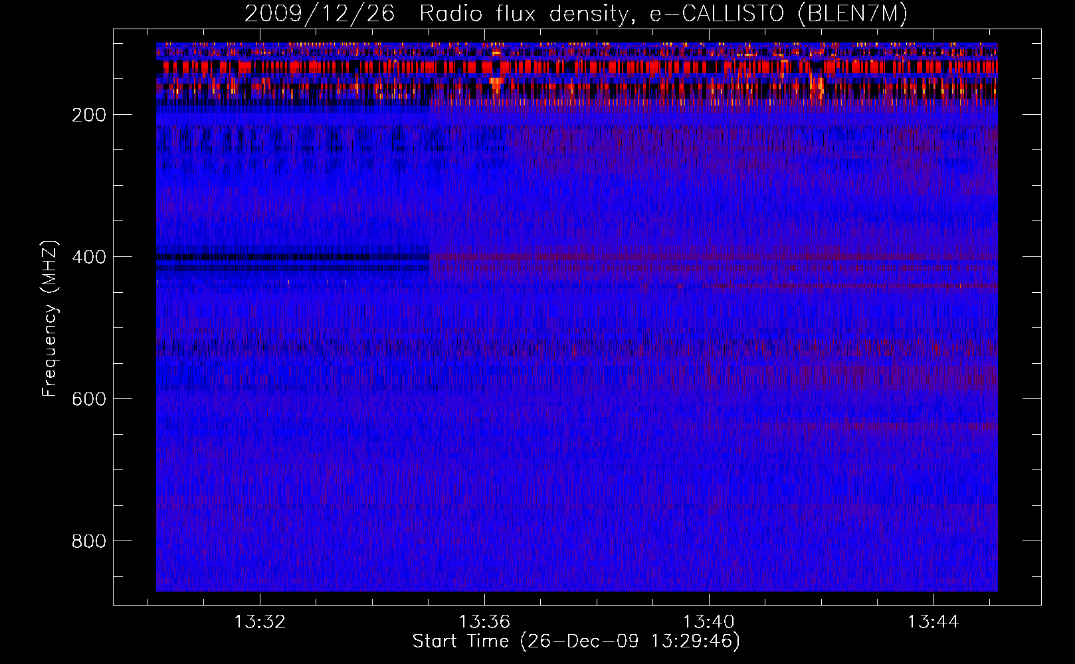Click the 600 frequency axis label

coord(89,399)
